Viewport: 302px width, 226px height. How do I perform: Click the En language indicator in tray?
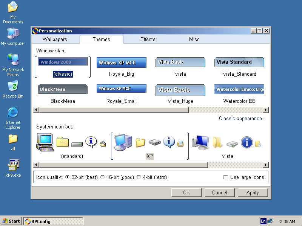click(x=263, y=221)
